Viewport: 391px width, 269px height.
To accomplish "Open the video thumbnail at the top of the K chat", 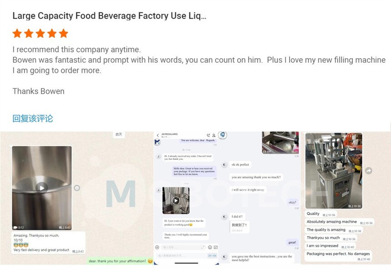I will pyautogui.click(x=280, y=142).
